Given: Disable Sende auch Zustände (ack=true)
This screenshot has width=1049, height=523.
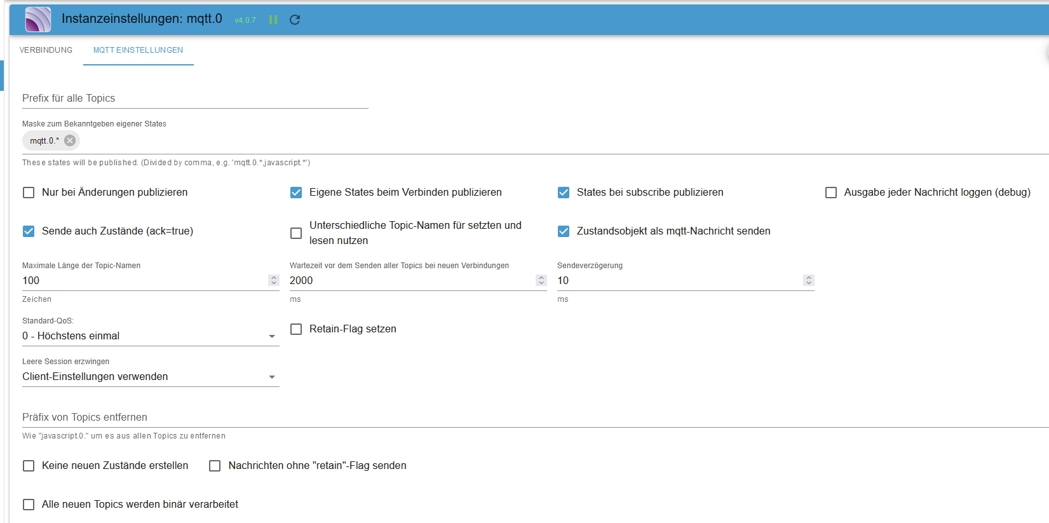Looking at the screenshot, I should click(29, 231).
